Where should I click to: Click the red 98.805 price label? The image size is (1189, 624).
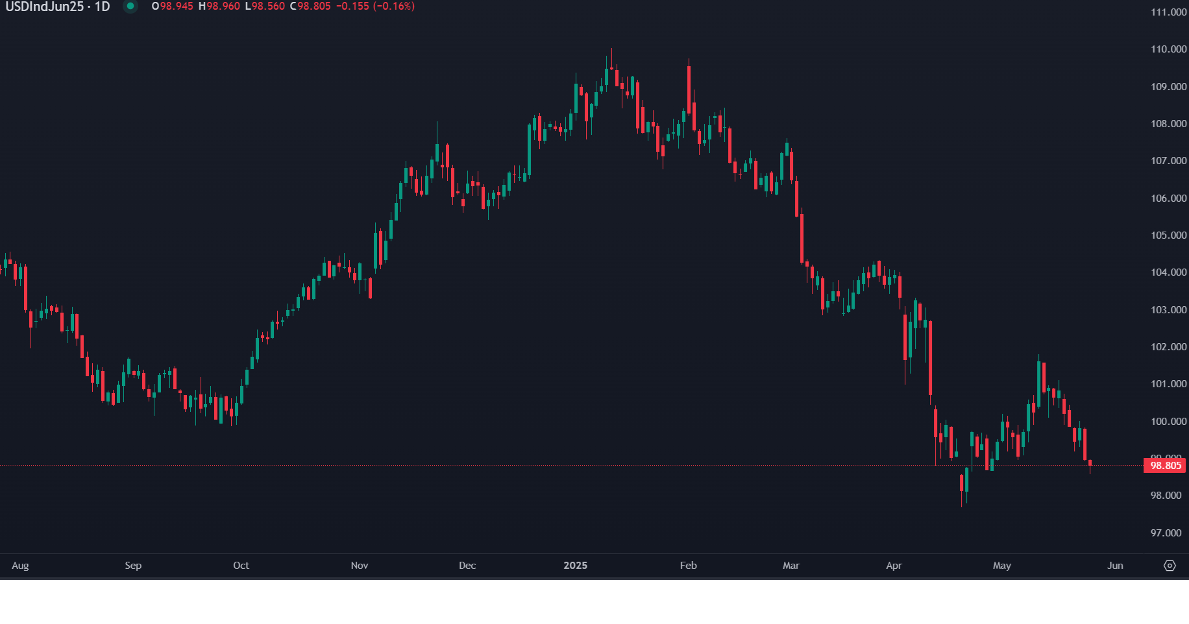(x=1165, y=465)
